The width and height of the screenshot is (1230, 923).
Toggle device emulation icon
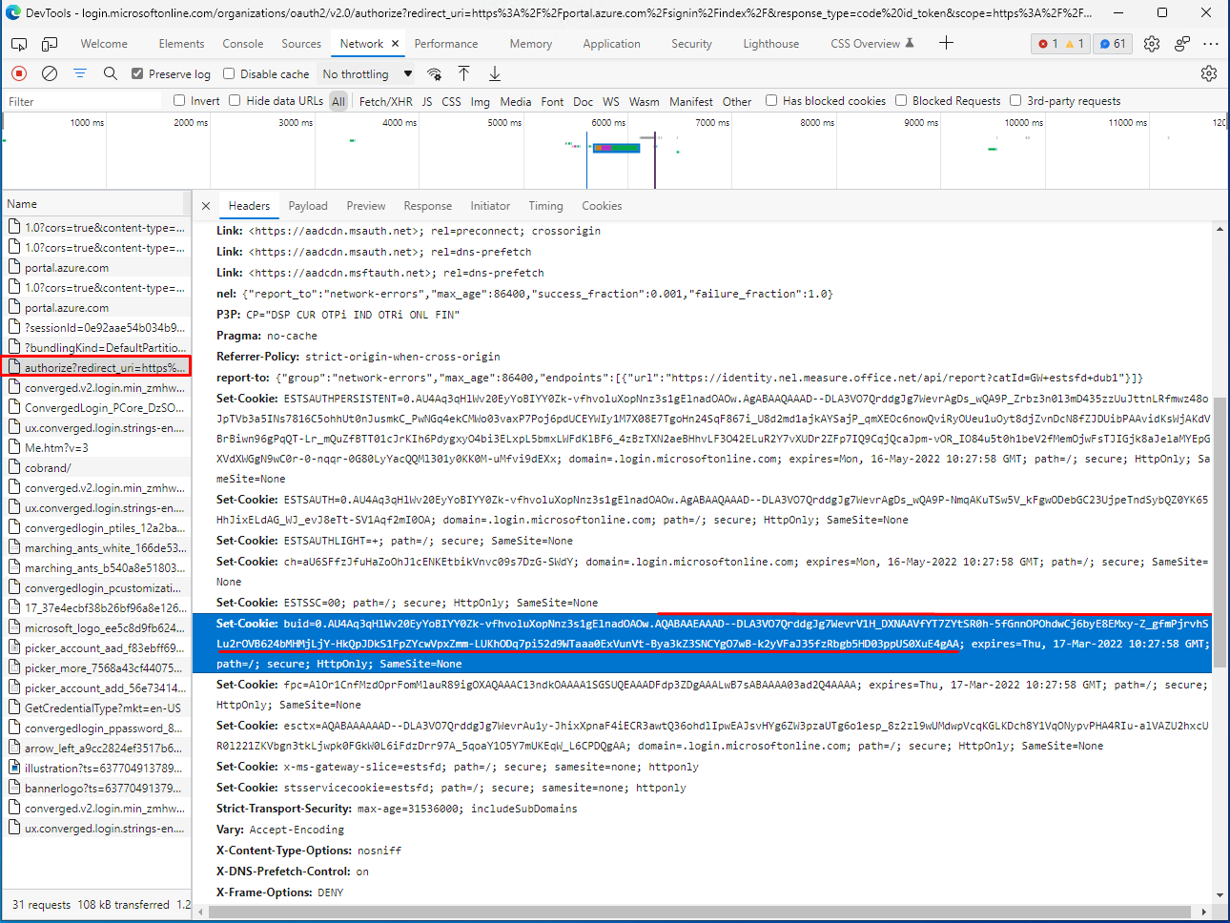[x=50, y=44]
